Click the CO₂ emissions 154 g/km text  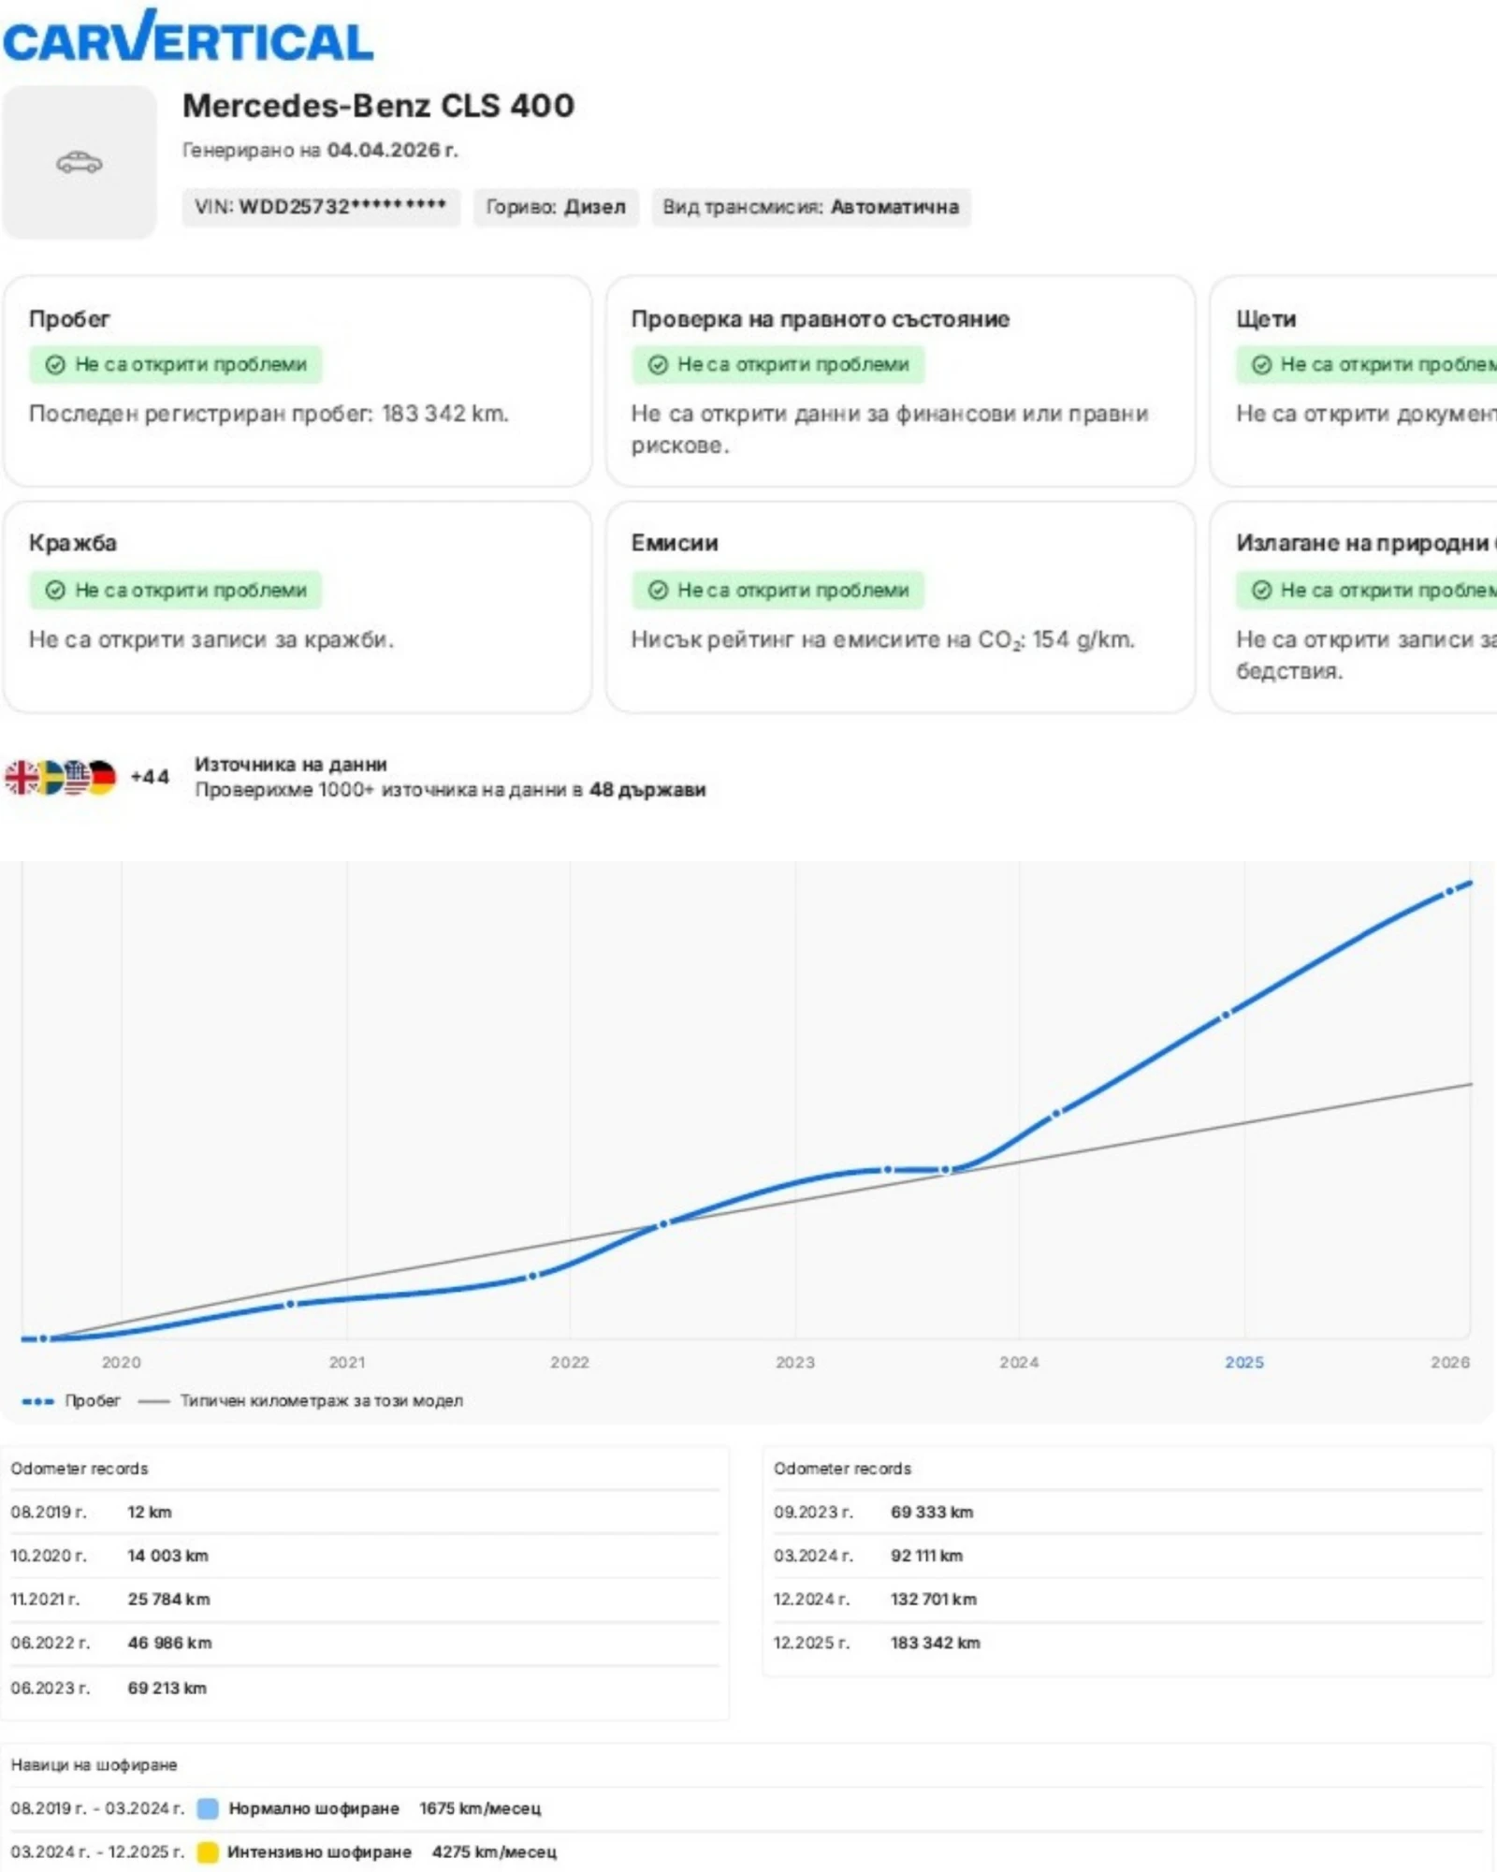[883, 640]
